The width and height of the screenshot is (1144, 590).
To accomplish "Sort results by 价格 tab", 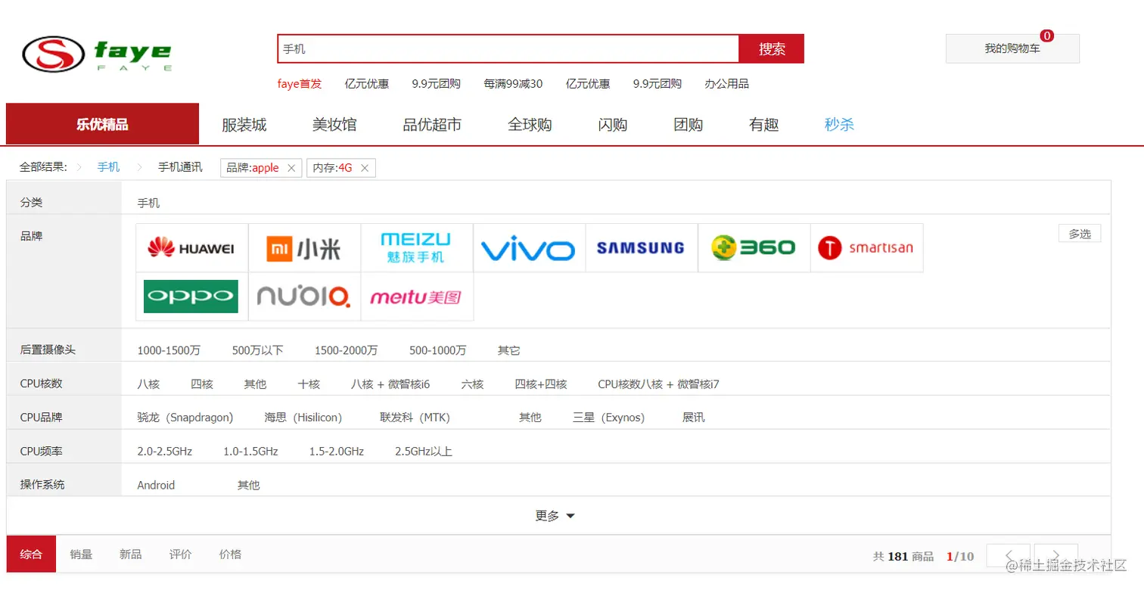I will point(230,554).
